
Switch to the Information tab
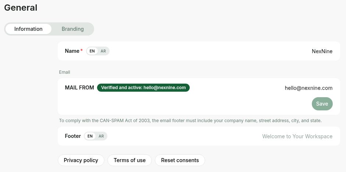[x=28, y=29]
